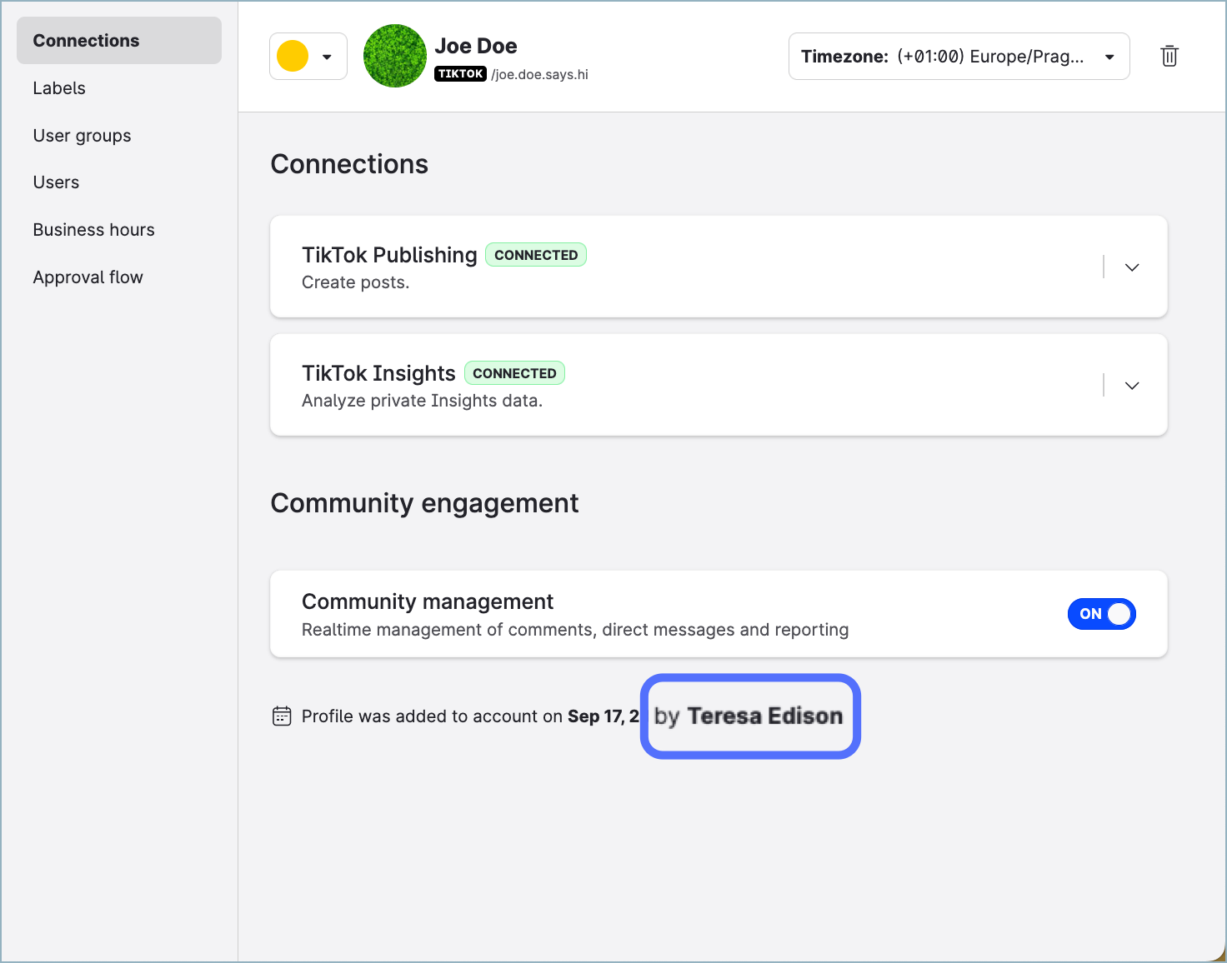Open Approval flow settings
1227x963 pixels.
(x=88, y=277)
